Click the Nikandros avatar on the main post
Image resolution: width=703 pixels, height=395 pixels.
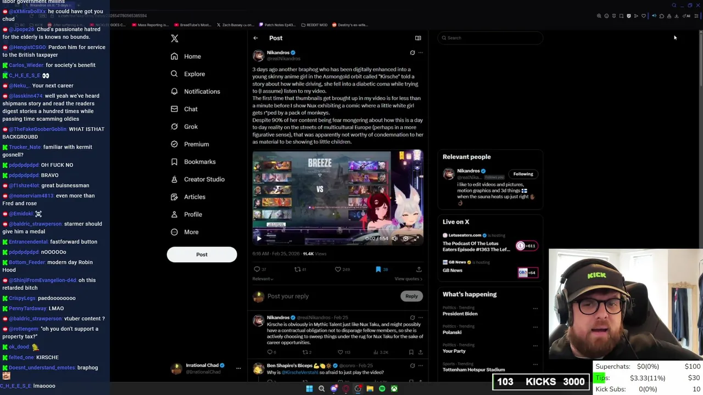click(258, 55)
